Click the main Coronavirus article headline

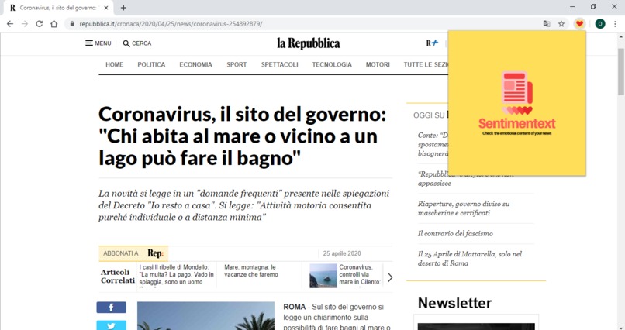tap(243, 136)
